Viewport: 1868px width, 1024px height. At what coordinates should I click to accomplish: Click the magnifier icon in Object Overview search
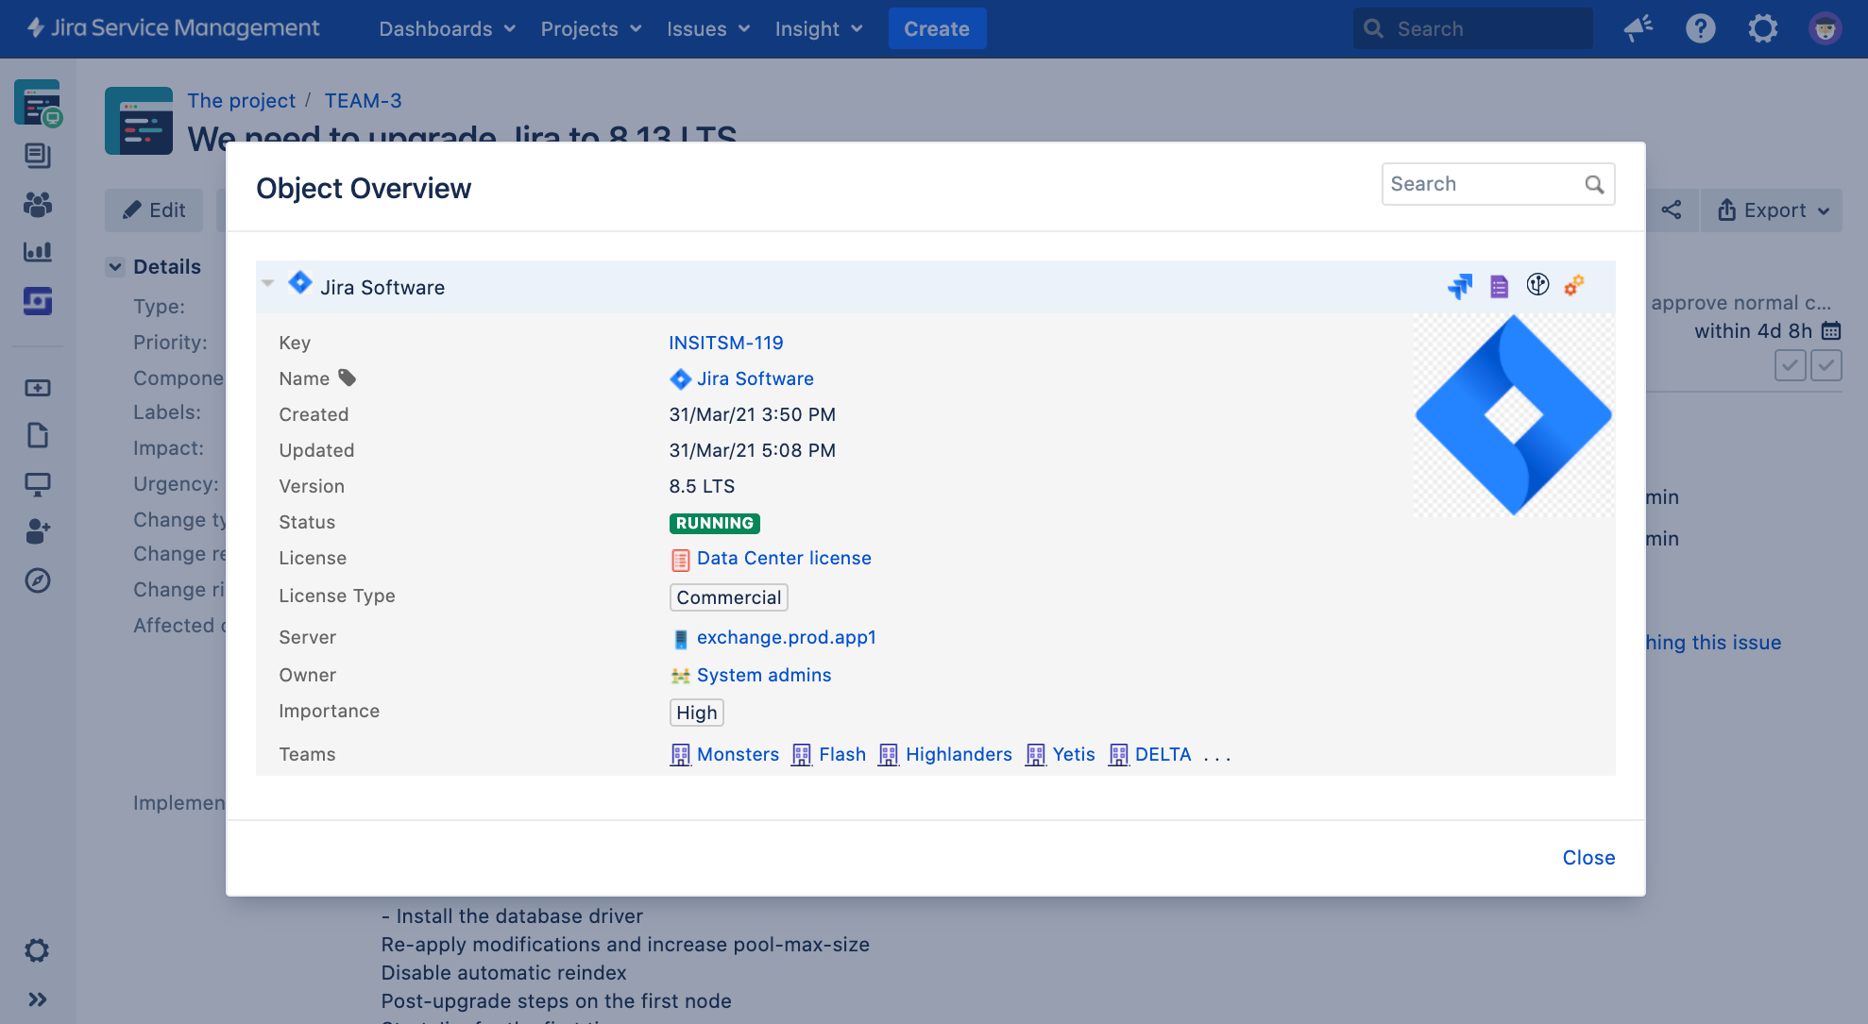pyautogui.click(x=1594, y=184)
